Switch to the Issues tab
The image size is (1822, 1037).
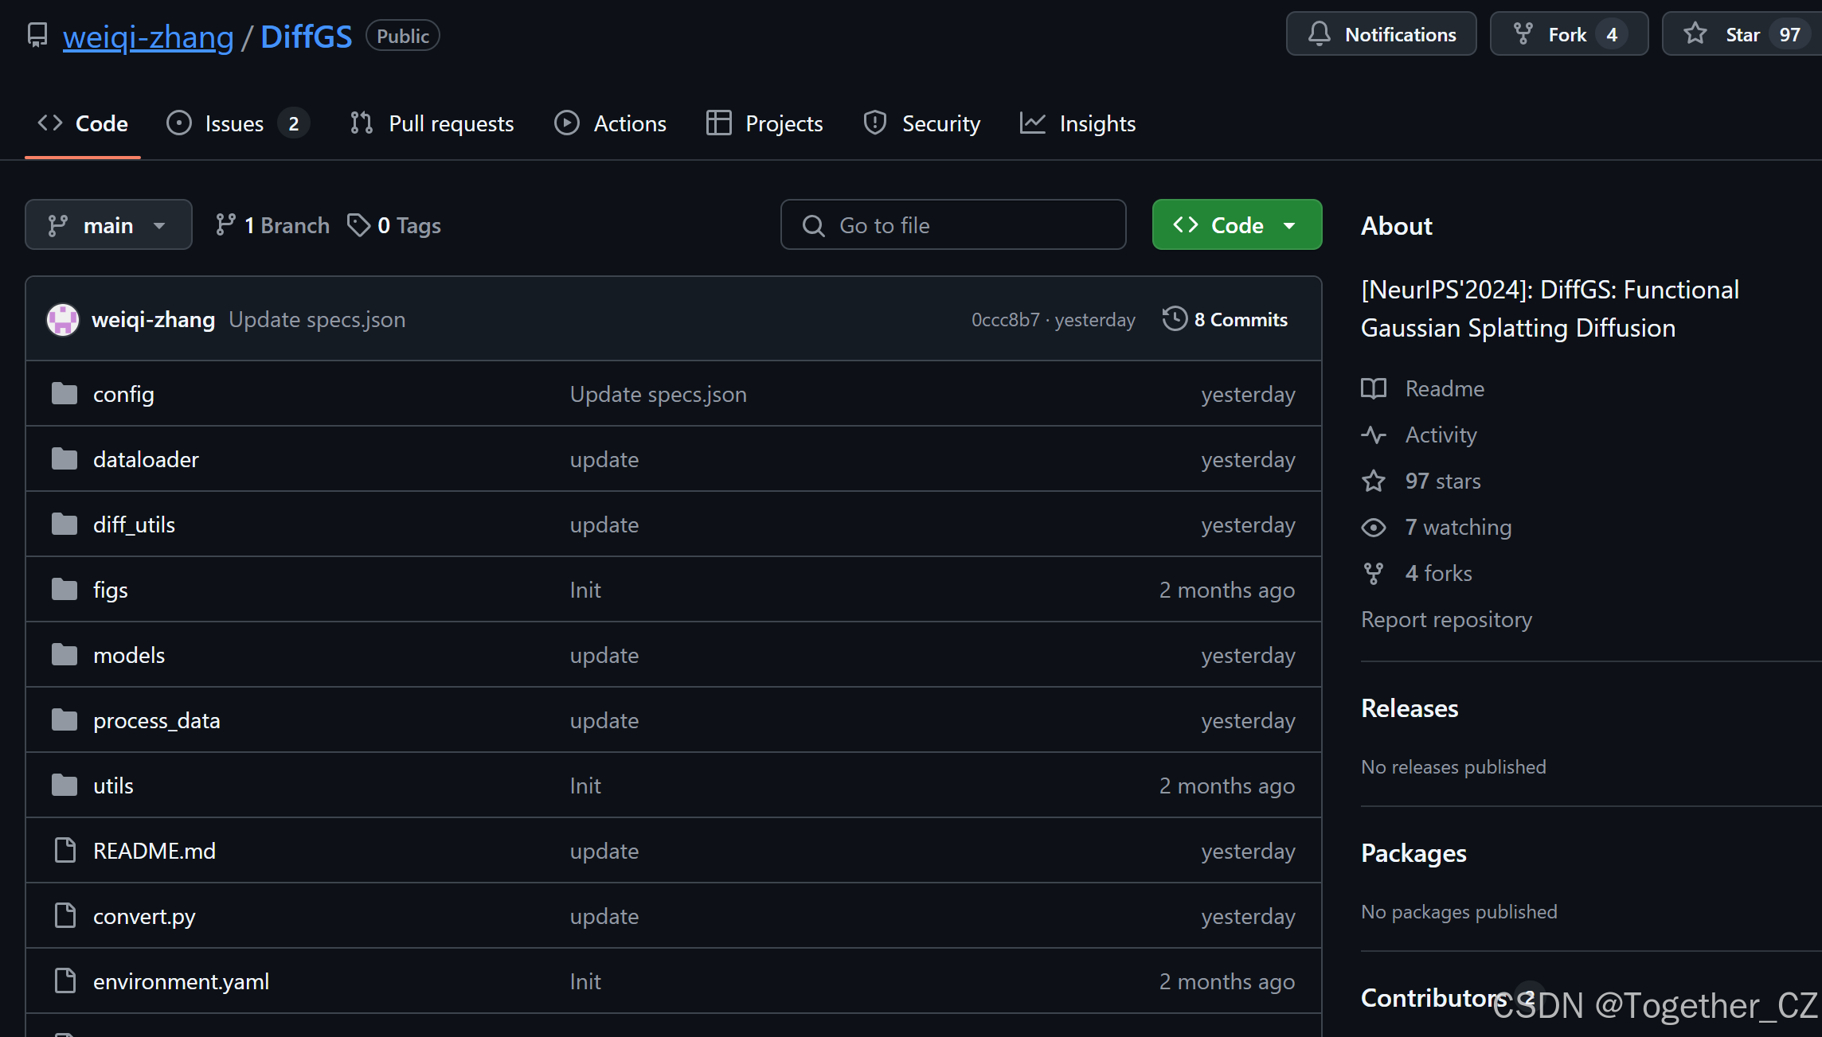tap(234, 123)
